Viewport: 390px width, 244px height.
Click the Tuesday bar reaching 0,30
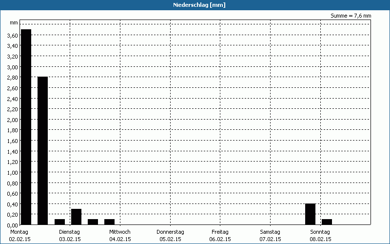tap(76, 217)
